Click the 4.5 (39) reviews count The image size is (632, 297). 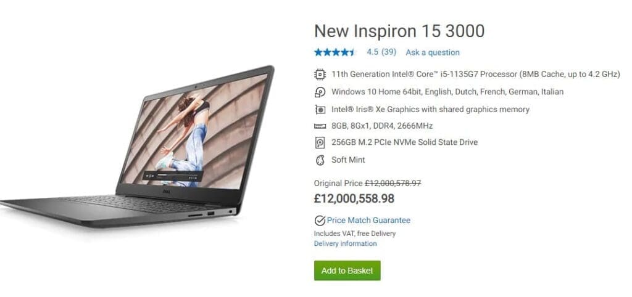coord(381,52)
